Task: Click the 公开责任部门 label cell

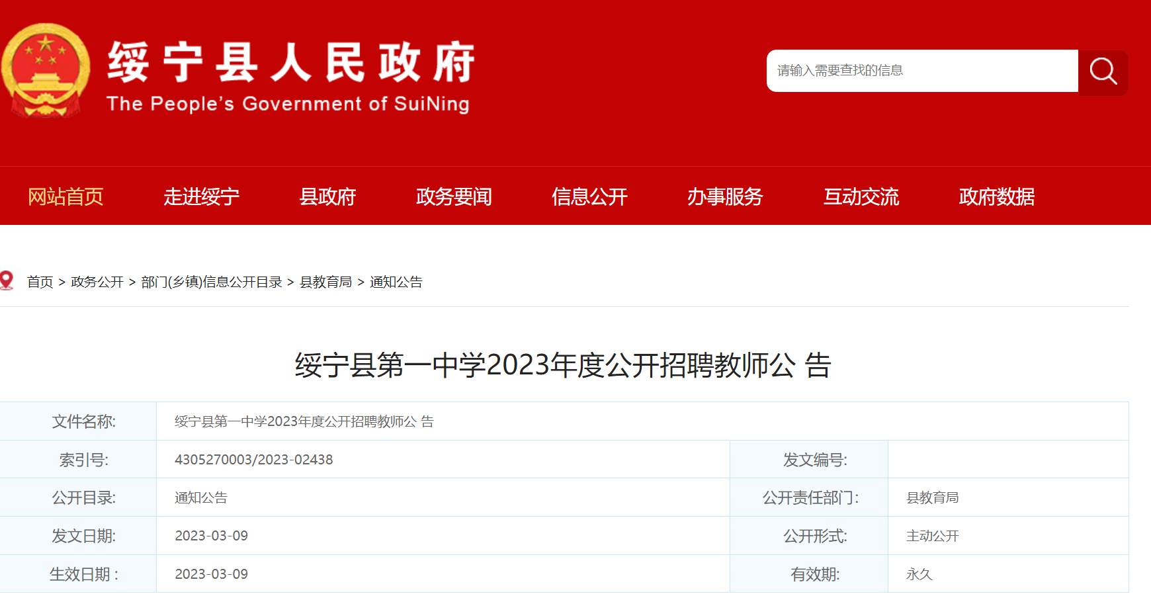Action: point(809,497)
